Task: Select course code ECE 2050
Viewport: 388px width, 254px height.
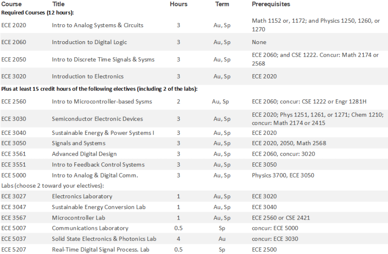Action: 14,59
